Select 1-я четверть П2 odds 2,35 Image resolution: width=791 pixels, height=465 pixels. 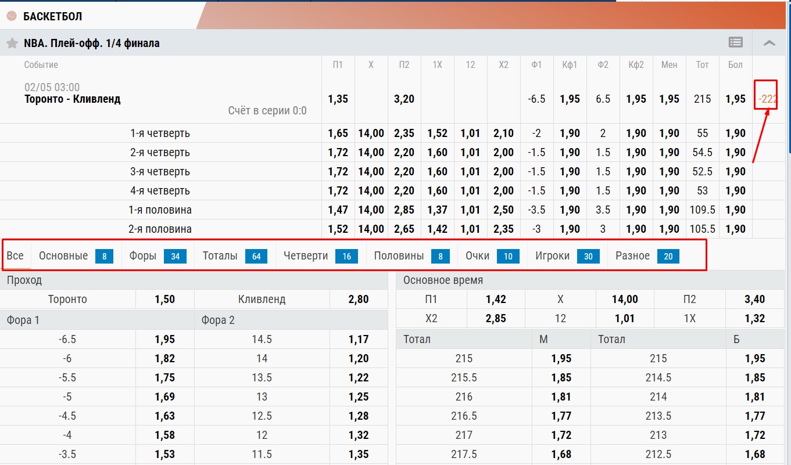click(x=404, y=134)
